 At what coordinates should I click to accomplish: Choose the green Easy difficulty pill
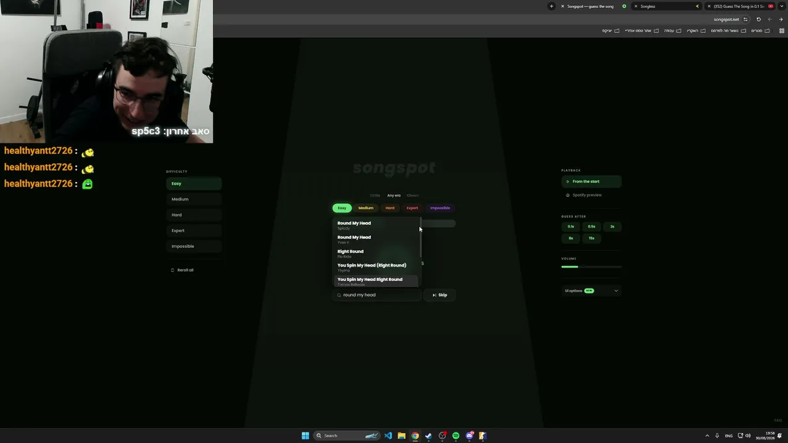pos(342,208)
